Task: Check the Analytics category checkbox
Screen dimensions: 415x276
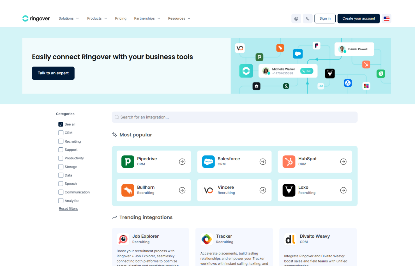Action: 61,200
